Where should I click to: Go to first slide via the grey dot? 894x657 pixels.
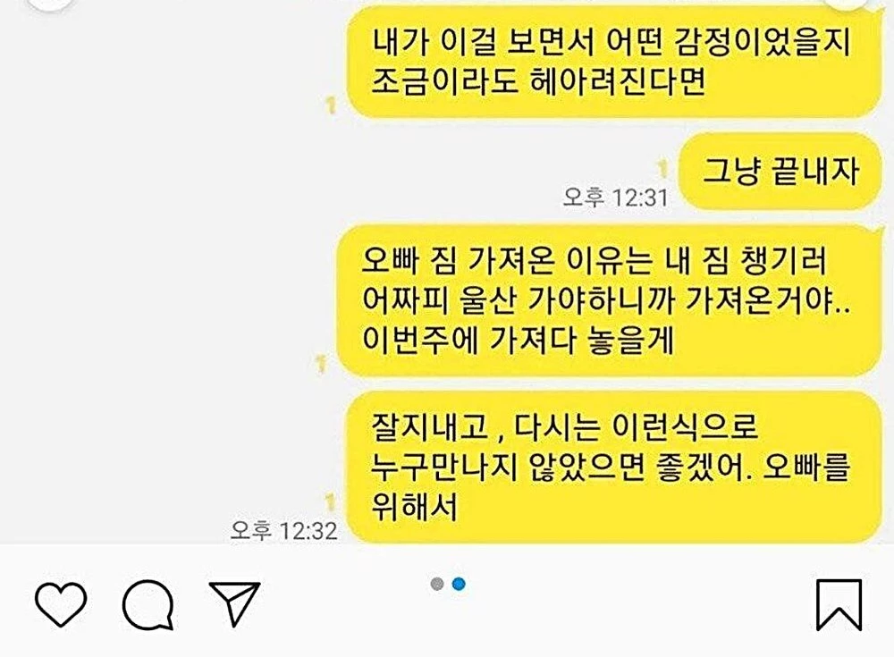pos(437,584)
